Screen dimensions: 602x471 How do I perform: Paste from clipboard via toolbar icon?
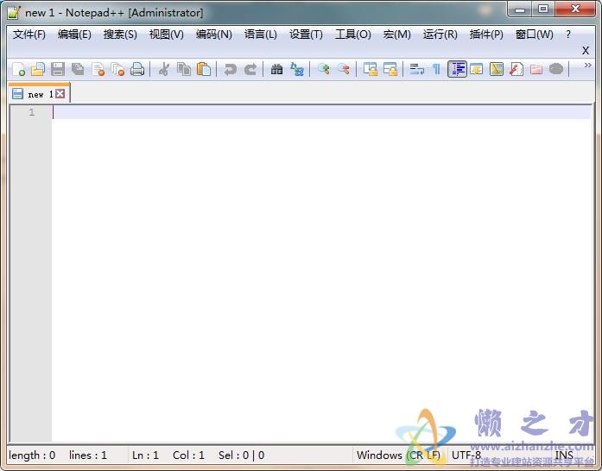(x=204, y=69)
